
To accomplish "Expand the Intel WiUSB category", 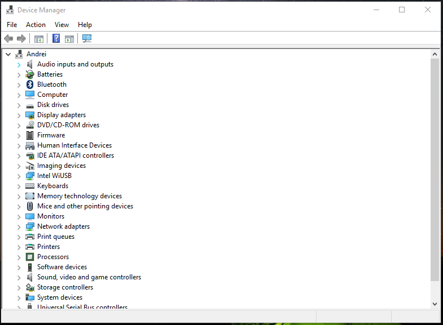I will tap(19, 176).
